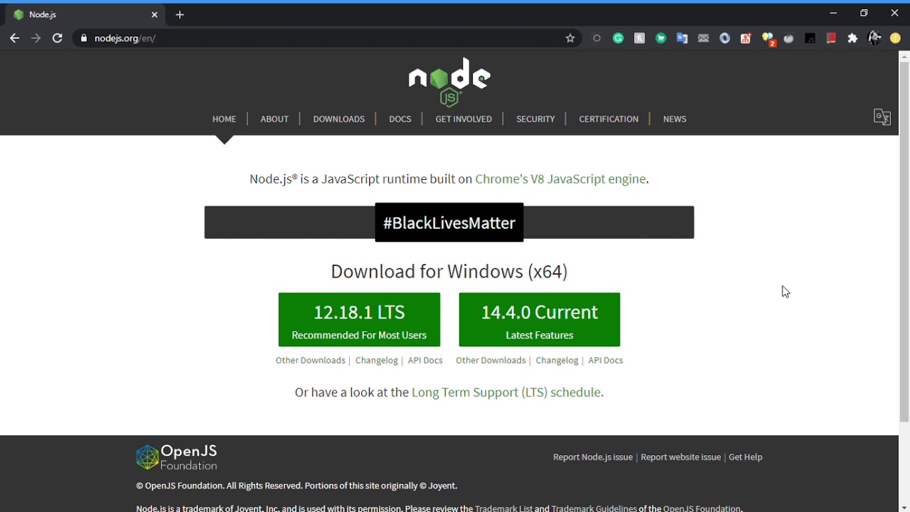Open the GET INVOLVED nav item
The height and width of the screenshot is (512, 910).
464,119
